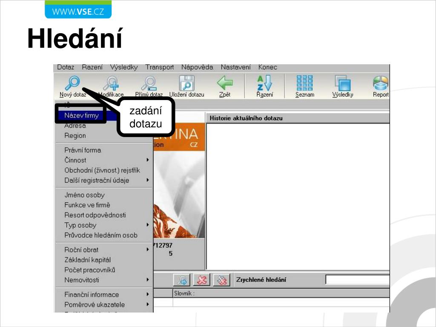436x327 pixels.
Task: Click the Zrychlené hledání input field
Action: (358, 280)
